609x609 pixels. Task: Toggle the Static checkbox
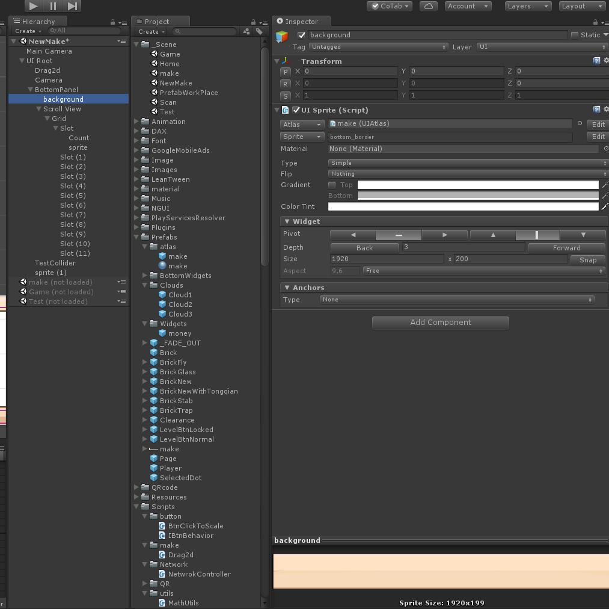[x=575, y=35]
